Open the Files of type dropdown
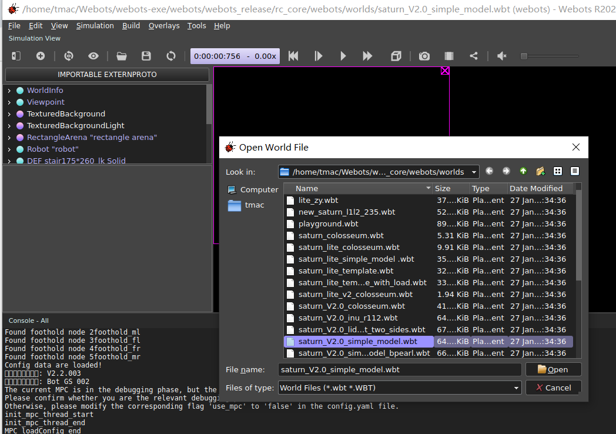616x434 pixels. 400,388
